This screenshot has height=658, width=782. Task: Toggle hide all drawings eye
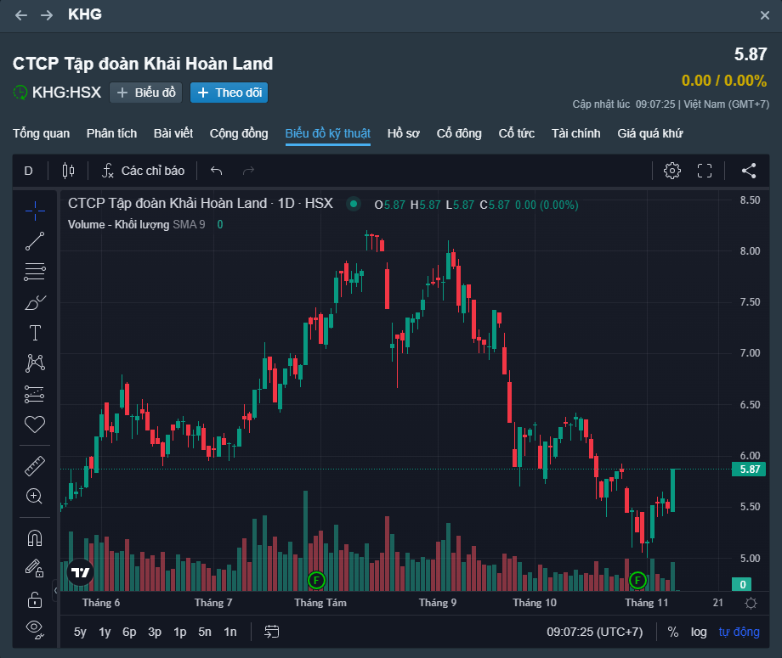(x=35, y=630)
